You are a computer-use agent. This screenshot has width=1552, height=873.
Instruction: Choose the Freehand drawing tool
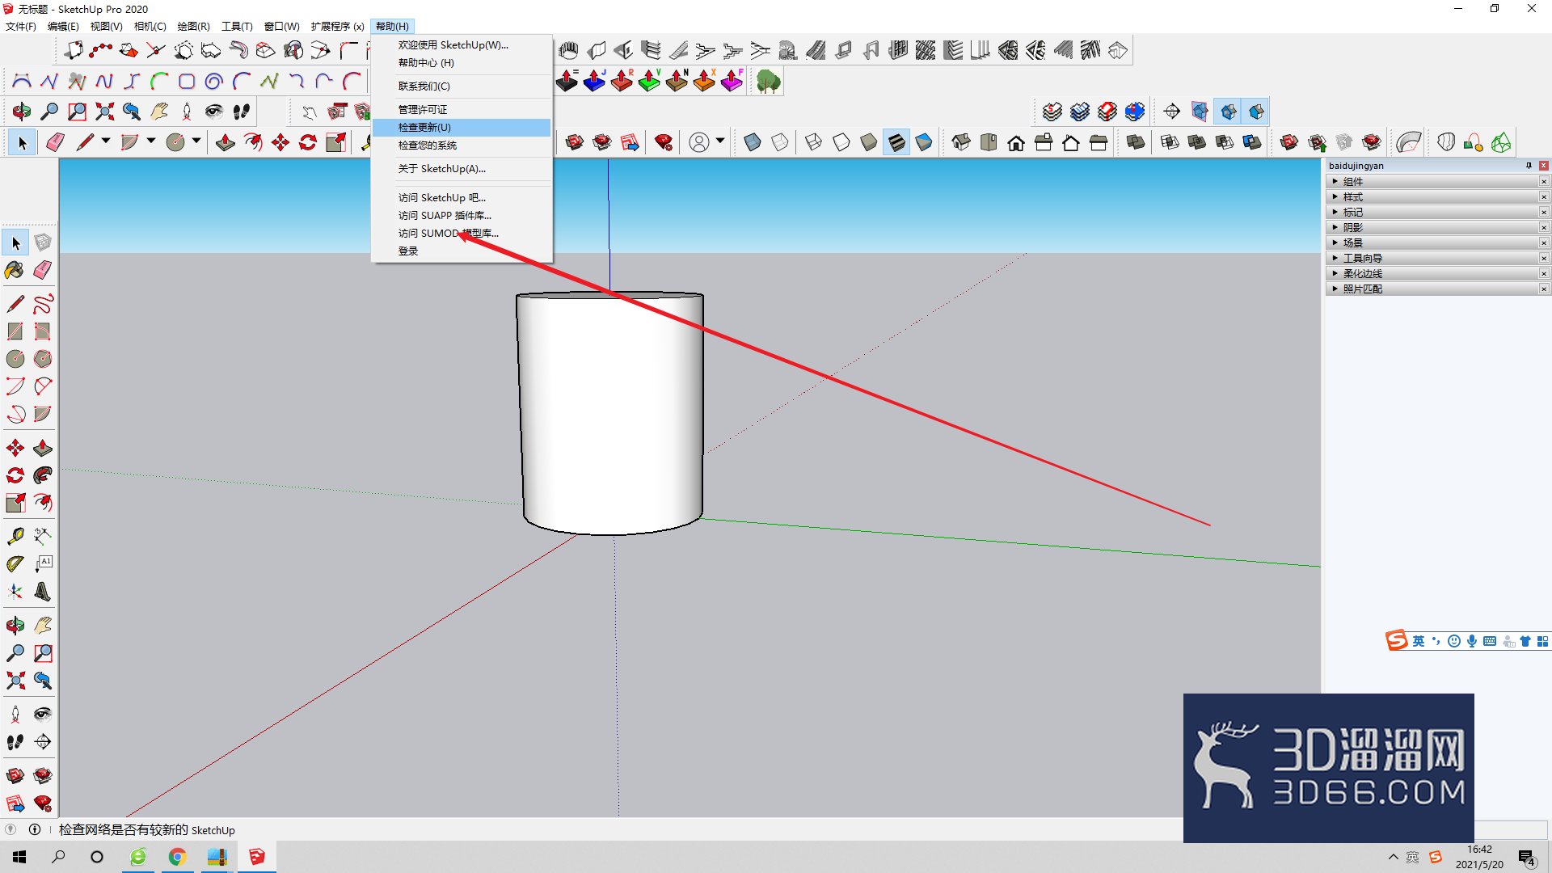click(43, 304)
